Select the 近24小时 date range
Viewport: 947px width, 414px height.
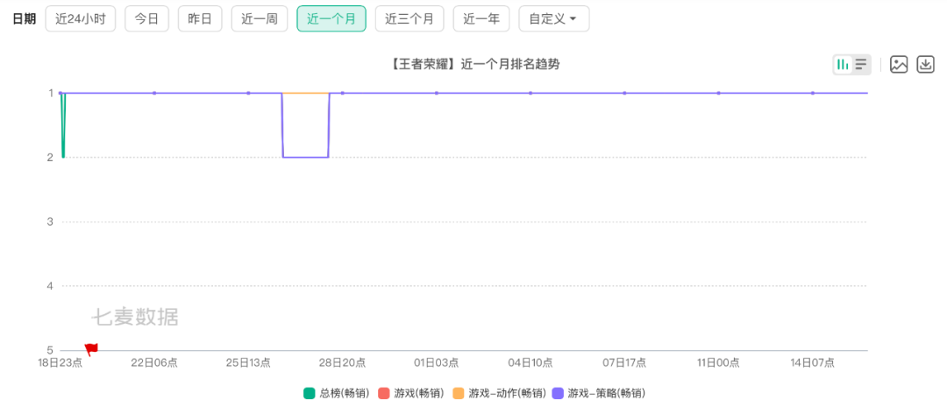[x=80, y=18]
